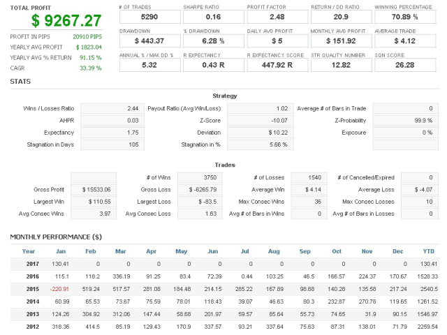Select 2014 November value 270.78
The image size is (447, 335).
pyautogui.click(x=367, y=301)
